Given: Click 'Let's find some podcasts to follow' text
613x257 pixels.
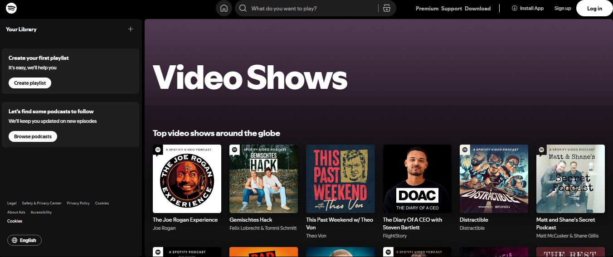Looking at the screenshot, I should 51,112.
